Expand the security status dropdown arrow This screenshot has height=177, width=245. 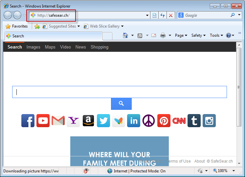pyautogui.click(x=206, y=171)
